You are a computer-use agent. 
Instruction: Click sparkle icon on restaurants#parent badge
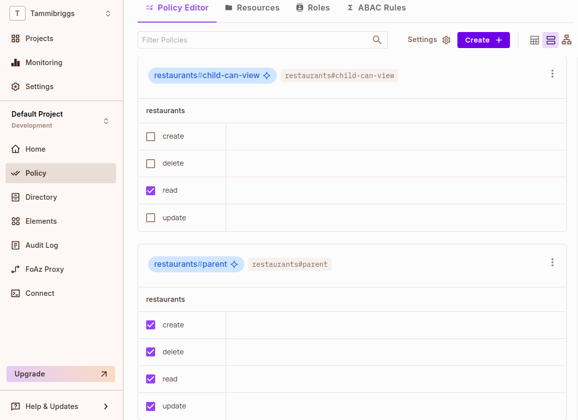click(x=234, y=264)
